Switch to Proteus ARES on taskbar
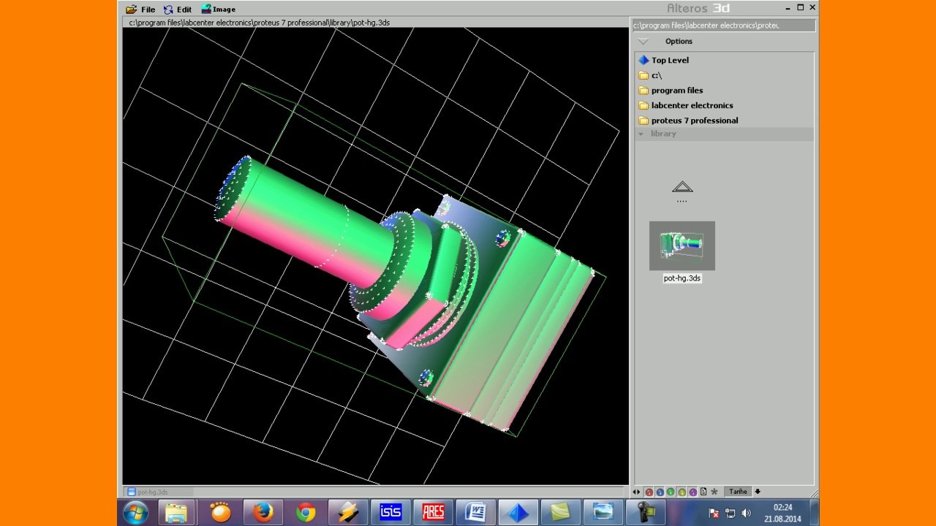Viewport: 936px width, 526px height. (x=433, y=513)
